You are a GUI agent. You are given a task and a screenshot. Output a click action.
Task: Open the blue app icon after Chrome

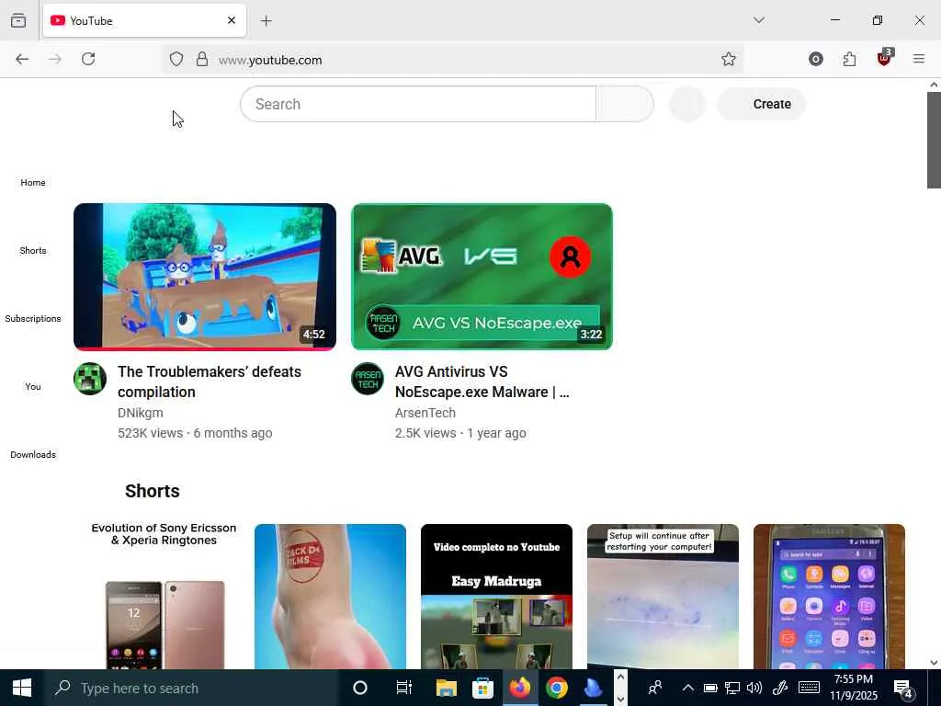coord(594,688)
